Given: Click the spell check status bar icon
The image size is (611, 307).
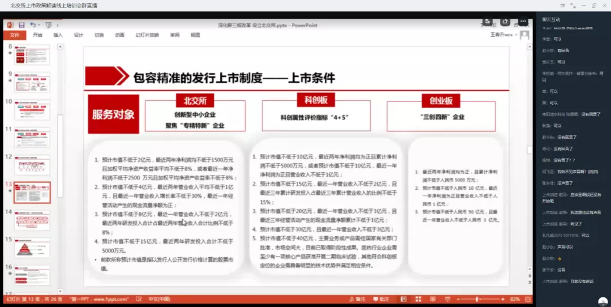Looking at the screenshot, I should (139, 299).
